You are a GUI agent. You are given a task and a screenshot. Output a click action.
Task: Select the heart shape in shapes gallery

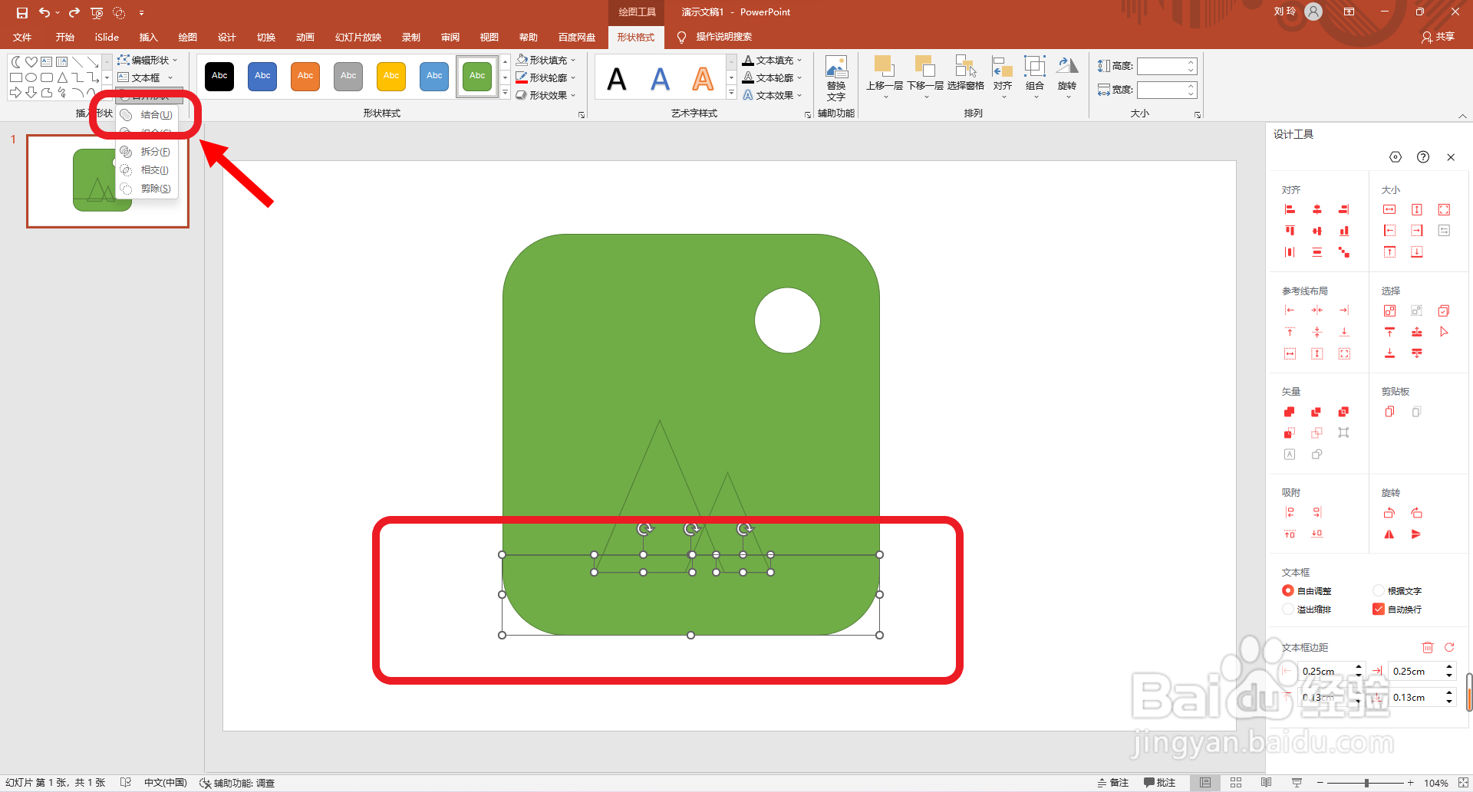pos(31,62)
